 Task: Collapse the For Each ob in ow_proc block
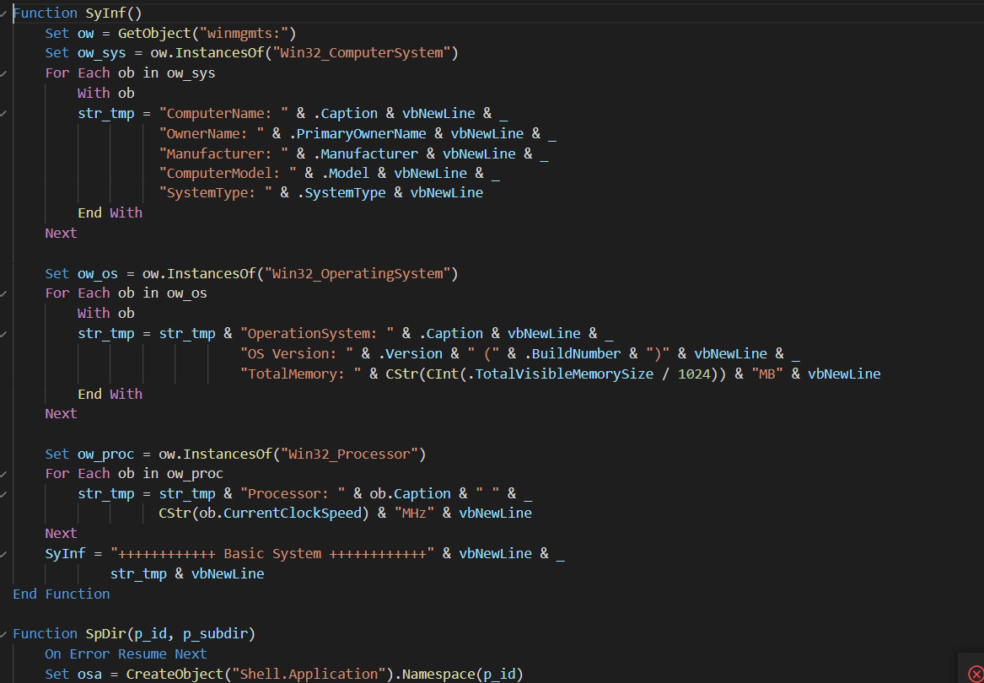point(3,473)
